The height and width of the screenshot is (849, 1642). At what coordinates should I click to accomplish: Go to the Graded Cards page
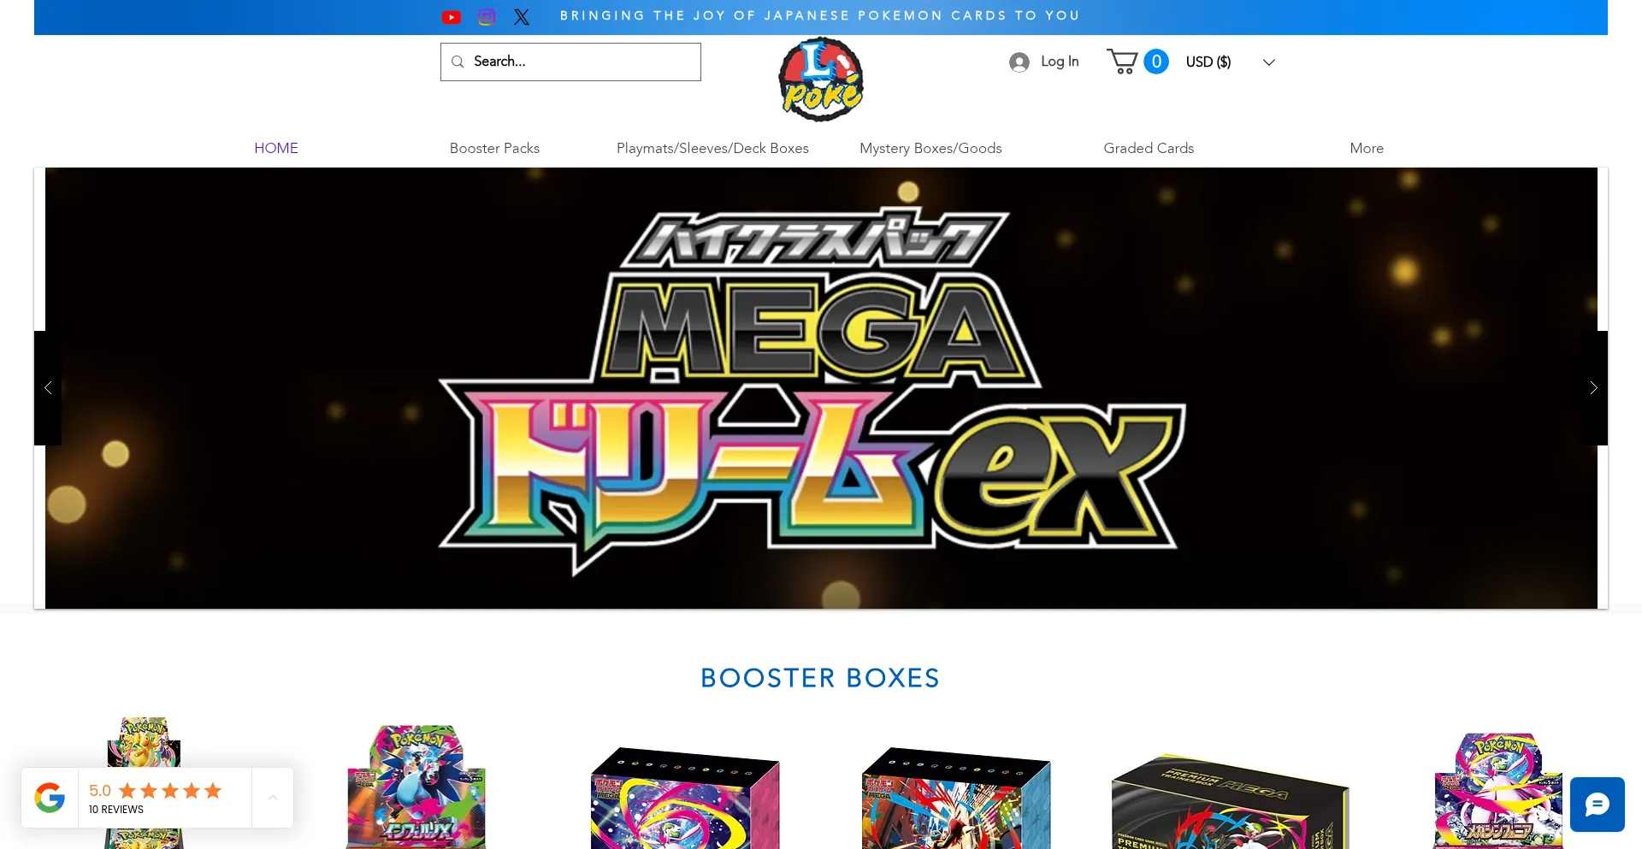tap(1149, 148)
